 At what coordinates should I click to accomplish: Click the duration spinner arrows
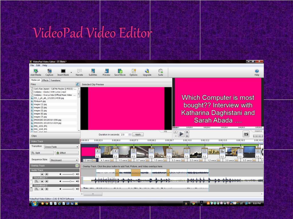pos(130,135)
